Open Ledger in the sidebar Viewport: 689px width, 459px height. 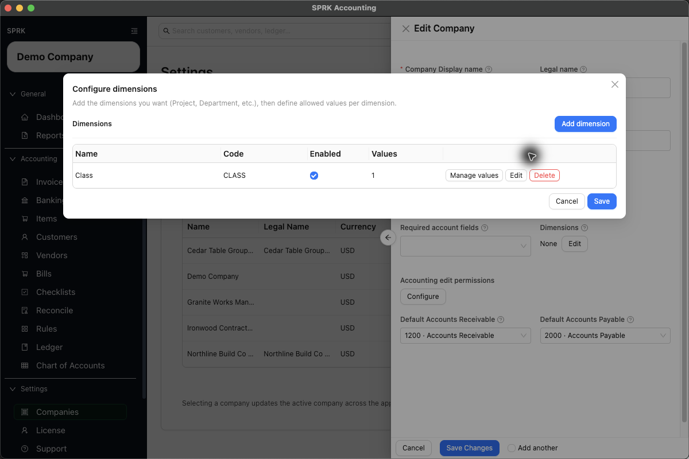pyautogui.click(x=70, y=347)
